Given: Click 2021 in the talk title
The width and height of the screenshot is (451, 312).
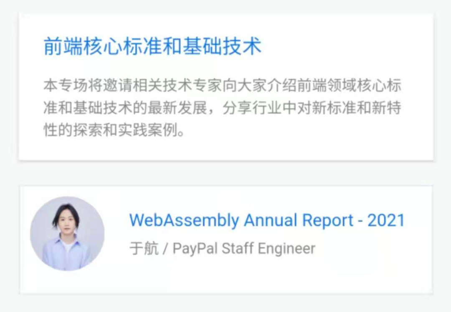Looking at the screenshot, I should 386,220.
